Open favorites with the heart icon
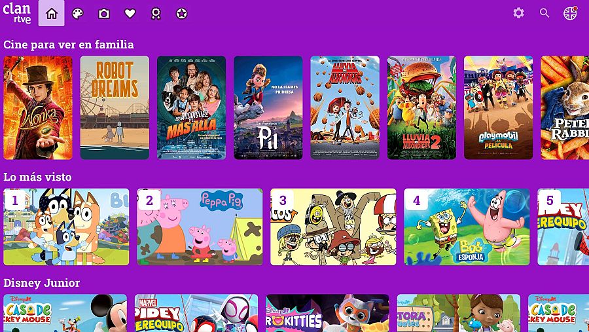The image size is (589, 332). click(130, 14)
